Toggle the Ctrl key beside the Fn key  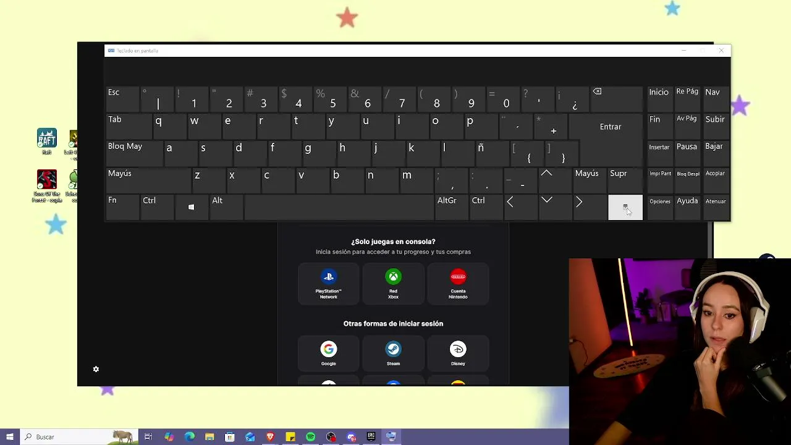[156, 207]
